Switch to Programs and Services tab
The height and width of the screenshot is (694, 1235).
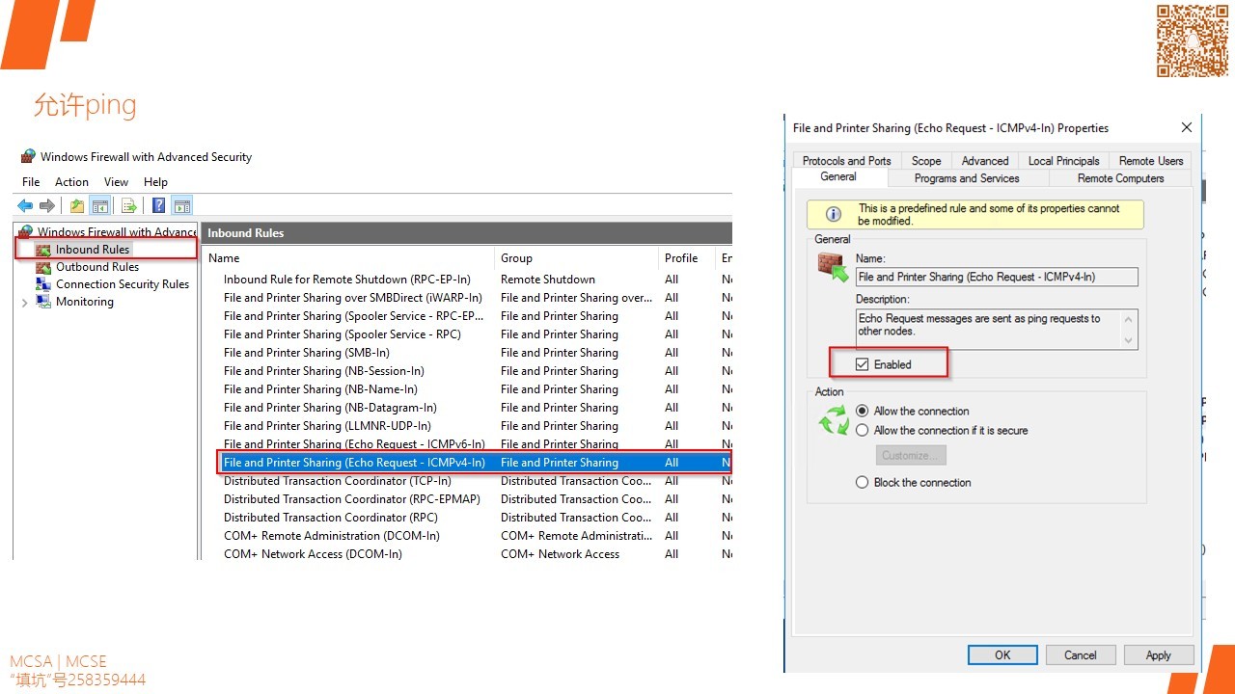coord(967,178)
